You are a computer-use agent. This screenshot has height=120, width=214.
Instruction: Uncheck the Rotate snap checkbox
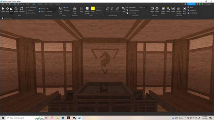[40, 9]
